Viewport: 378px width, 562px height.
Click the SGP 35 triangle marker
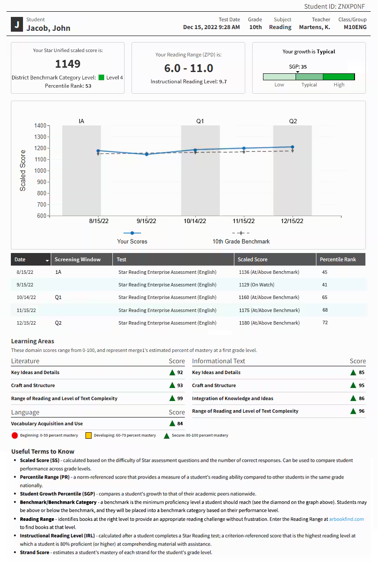[297, 72]
